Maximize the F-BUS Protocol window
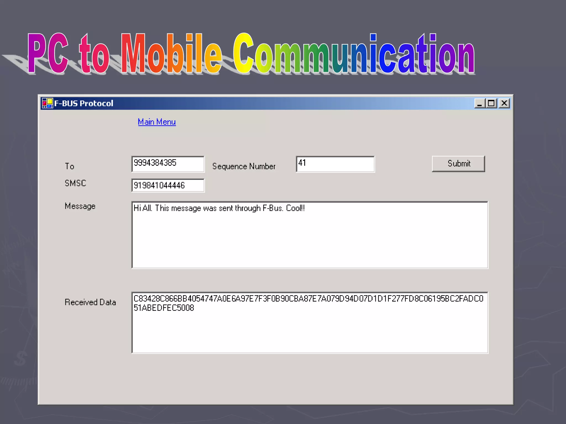 (x=491, y=103)
